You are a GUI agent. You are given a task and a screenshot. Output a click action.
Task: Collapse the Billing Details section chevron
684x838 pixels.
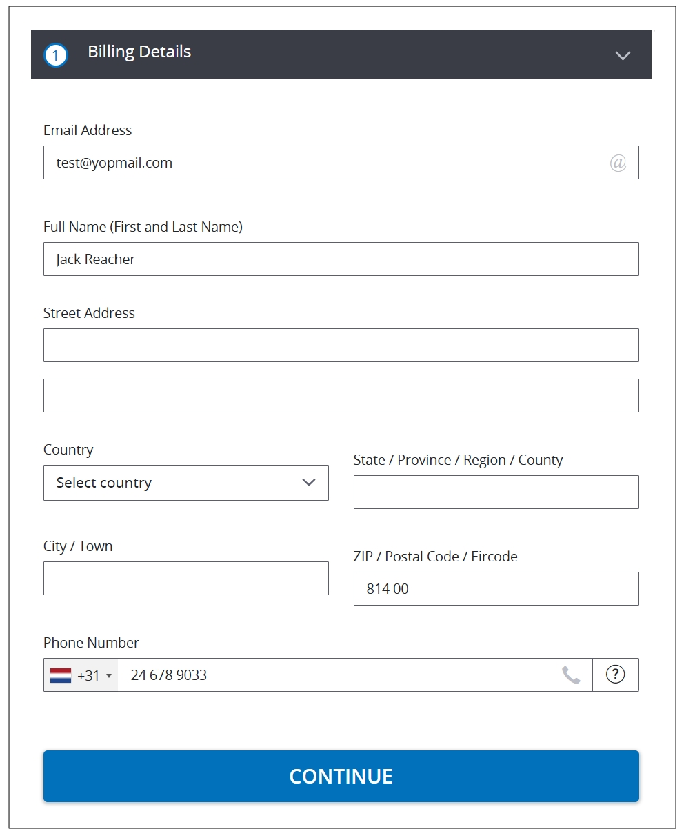pyautogui.click(x=623, y=55)
